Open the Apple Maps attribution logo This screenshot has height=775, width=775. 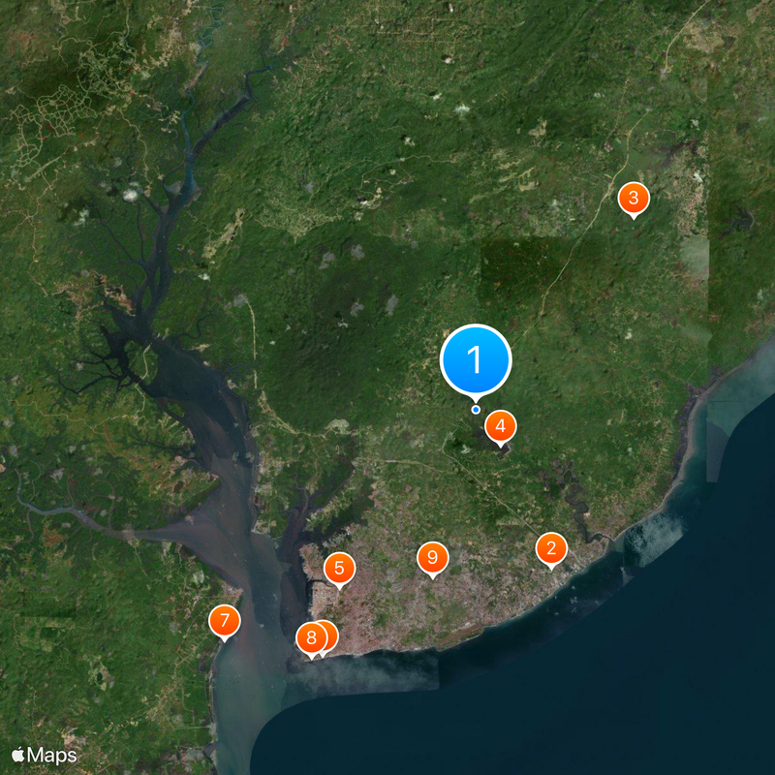(x=45, y=756)
